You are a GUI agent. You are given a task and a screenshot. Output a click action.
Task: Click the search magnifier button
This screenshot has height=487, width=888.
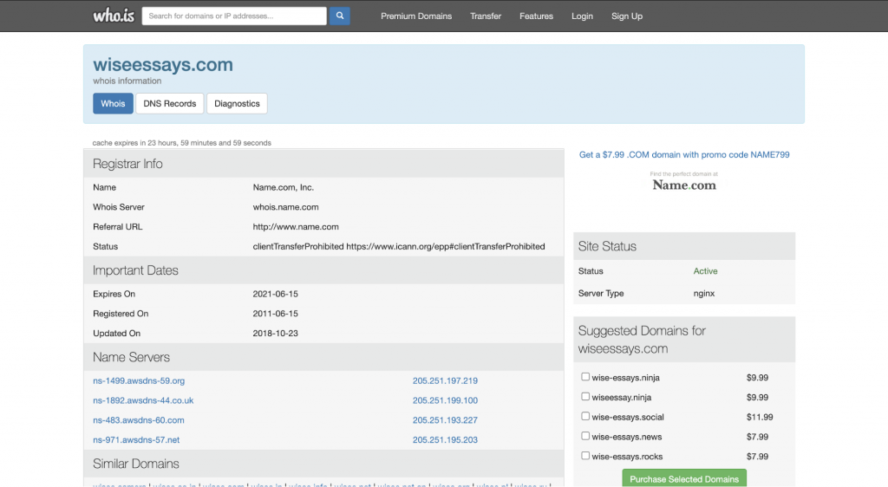point(340,16)
